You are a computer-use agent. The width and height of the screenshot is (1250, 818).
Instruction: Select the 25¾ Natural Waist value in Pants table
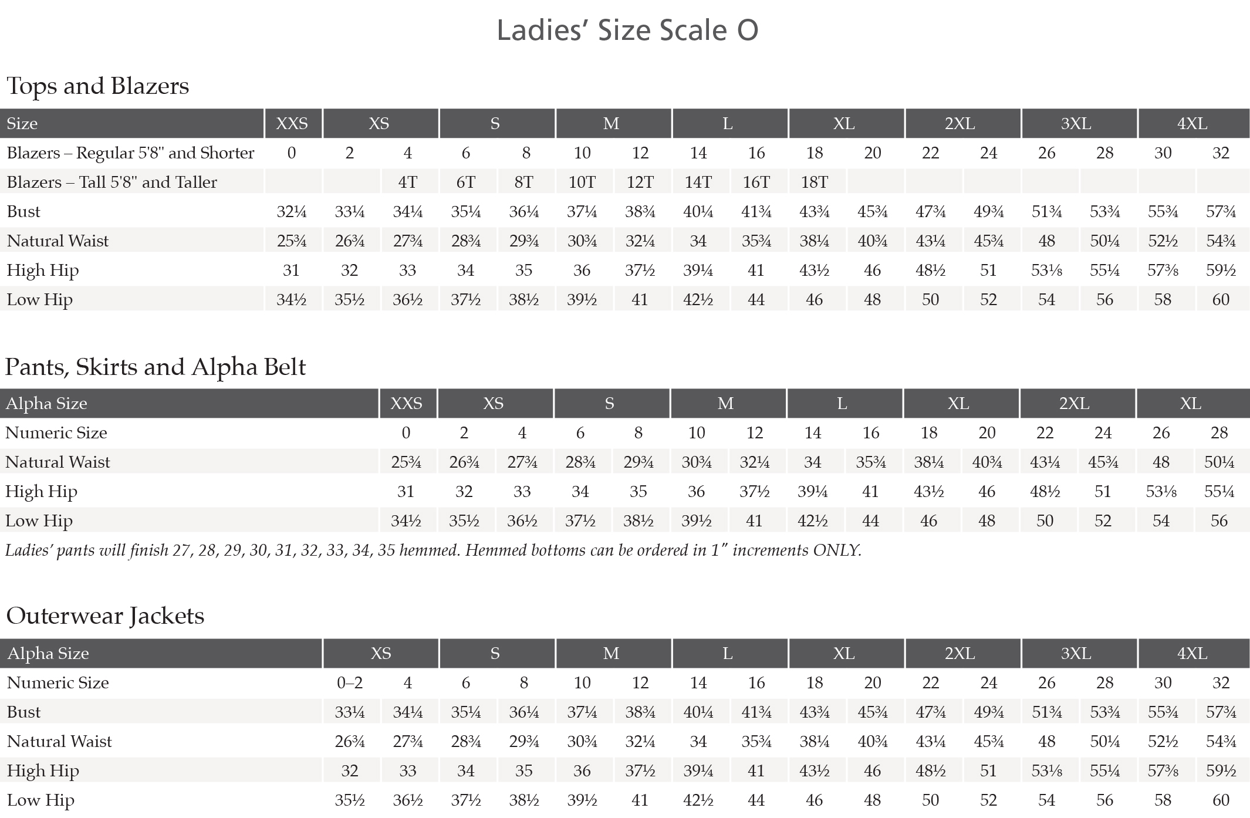(406, 462)
